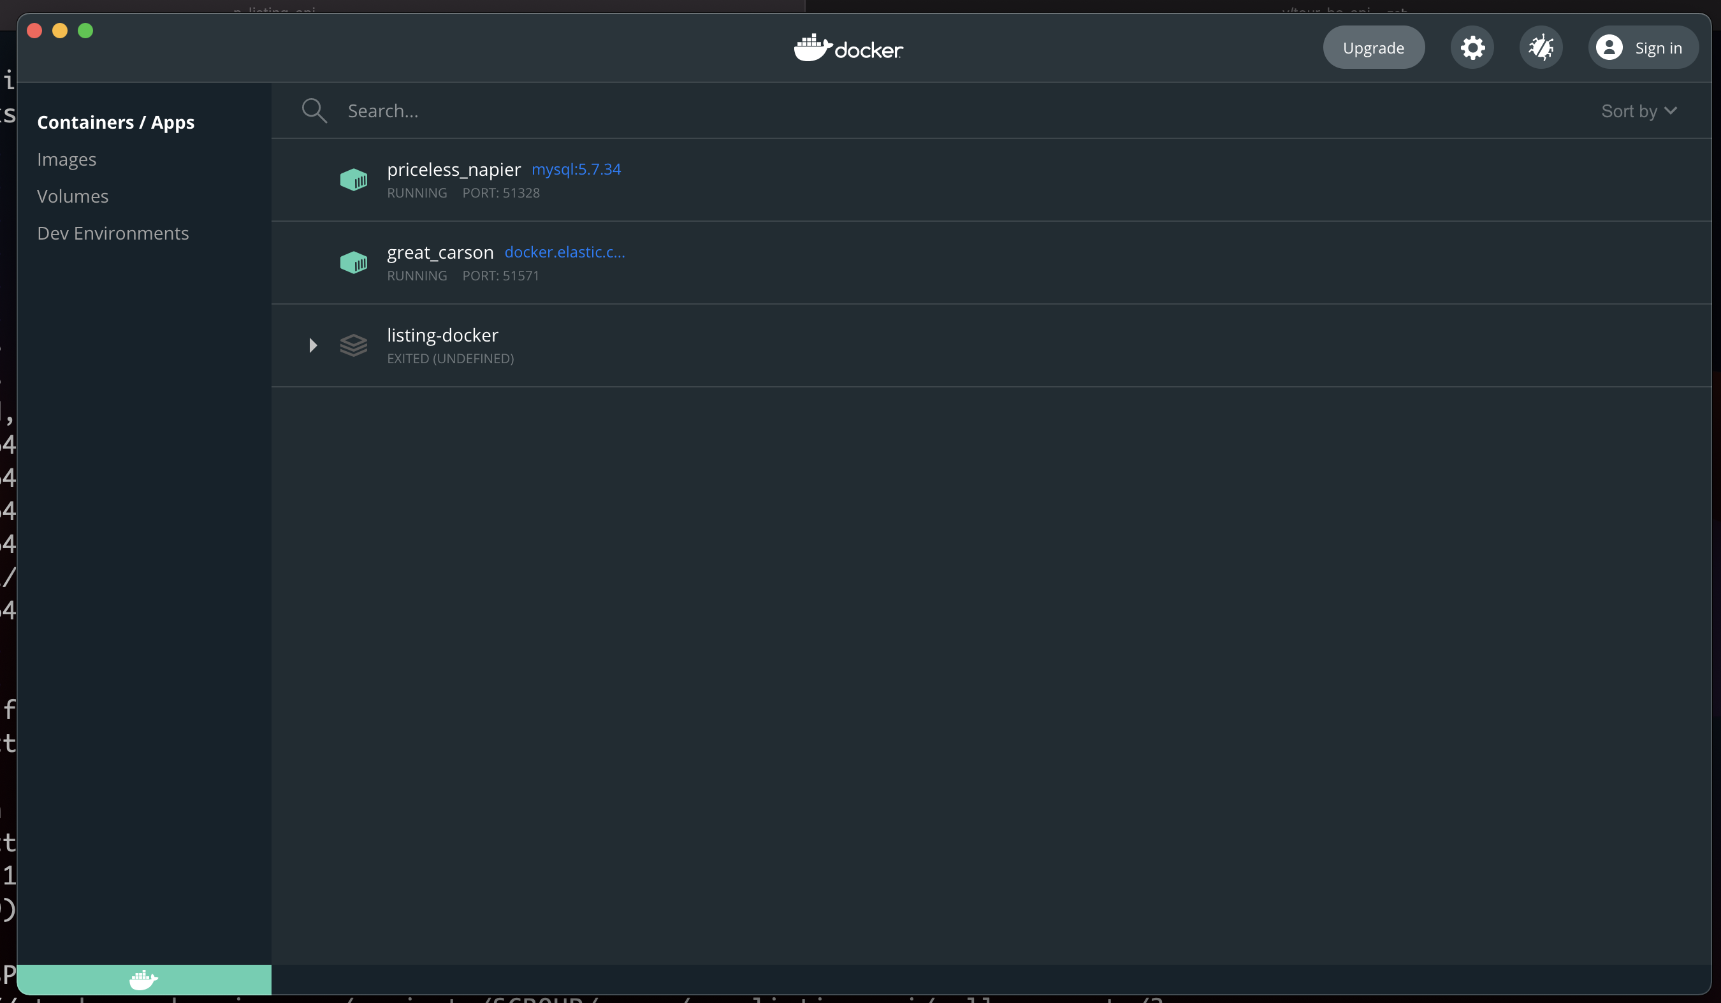Open the mysql:5.7.34 image link
This screenshot has width=1721, height=1003.
pyautogui.click(x=576, y=169)
